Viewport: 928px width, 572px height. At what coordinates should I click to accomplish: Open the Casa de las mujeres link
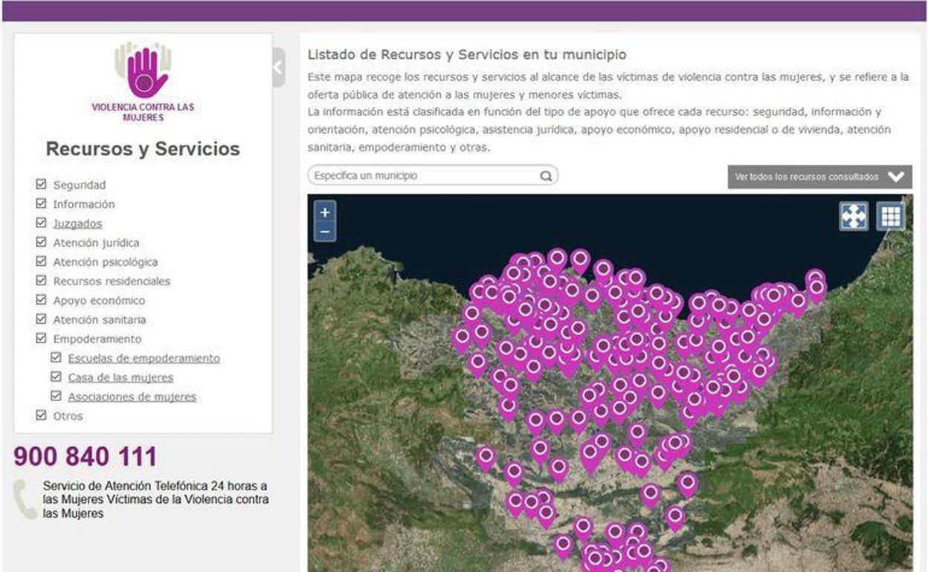120,377
